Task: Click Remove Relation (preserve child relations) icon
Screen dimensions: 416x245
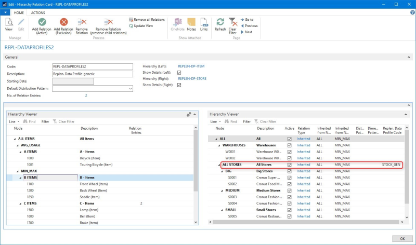Action: [108, 22]
